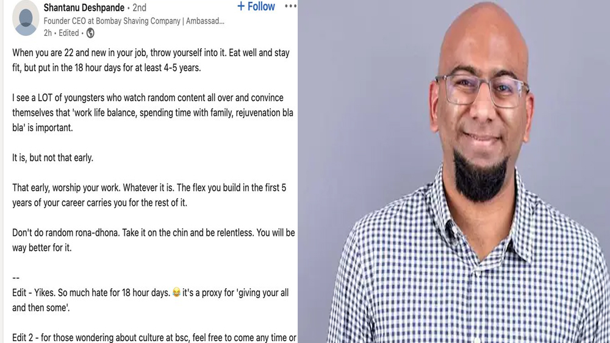Click the 'Edit - Yikes' line
The image size is (610, 343).
(151, 300)
